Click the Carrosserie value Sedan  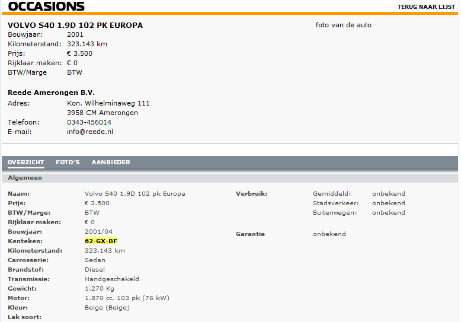point(95,260)
